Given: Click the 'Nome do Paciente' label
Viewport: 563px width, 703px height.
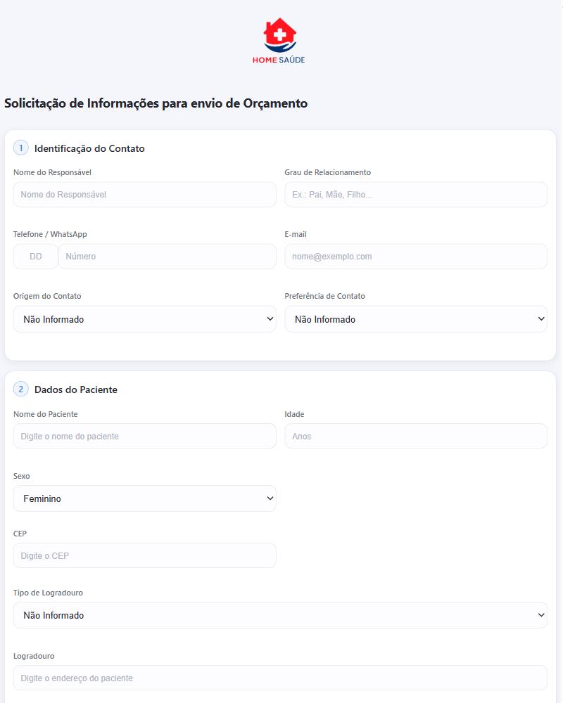Looking at the screenshot, I should coord(45,414).
